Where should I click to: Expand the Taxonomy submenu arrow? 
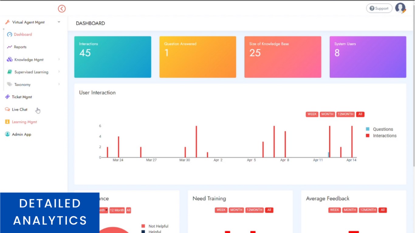59,84
